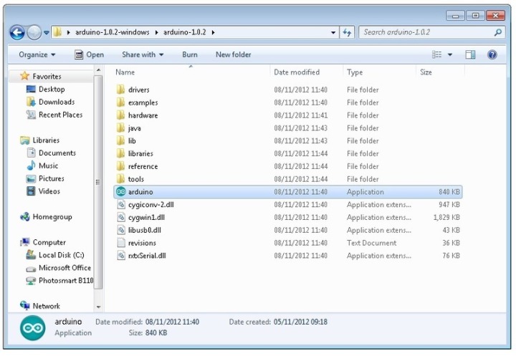Click 1,829 KB size of cygwin1.dll

[x=446, y=218]
